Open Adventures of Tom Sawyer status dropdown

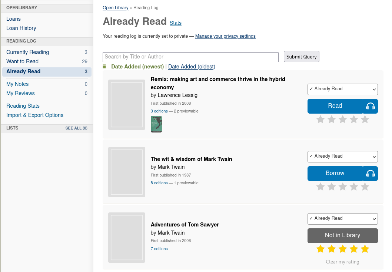(x=342, y=219)
